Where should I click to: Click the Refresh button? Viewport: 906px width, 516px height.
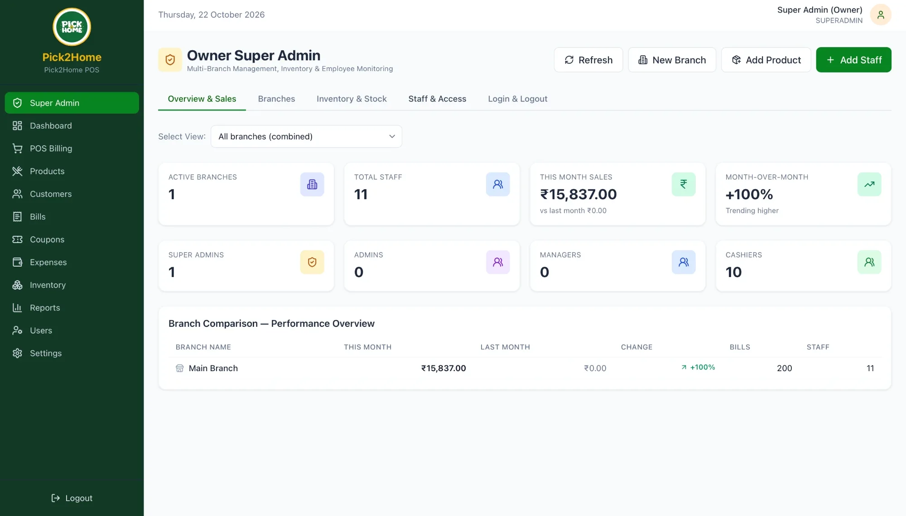pyautogui.click(x=588, y=60)
